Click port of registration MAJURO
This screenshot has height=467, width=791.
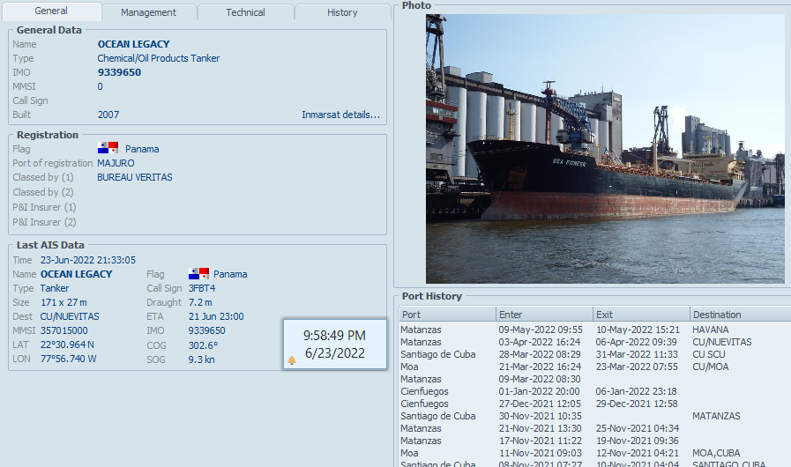click(x=116, y=163)
